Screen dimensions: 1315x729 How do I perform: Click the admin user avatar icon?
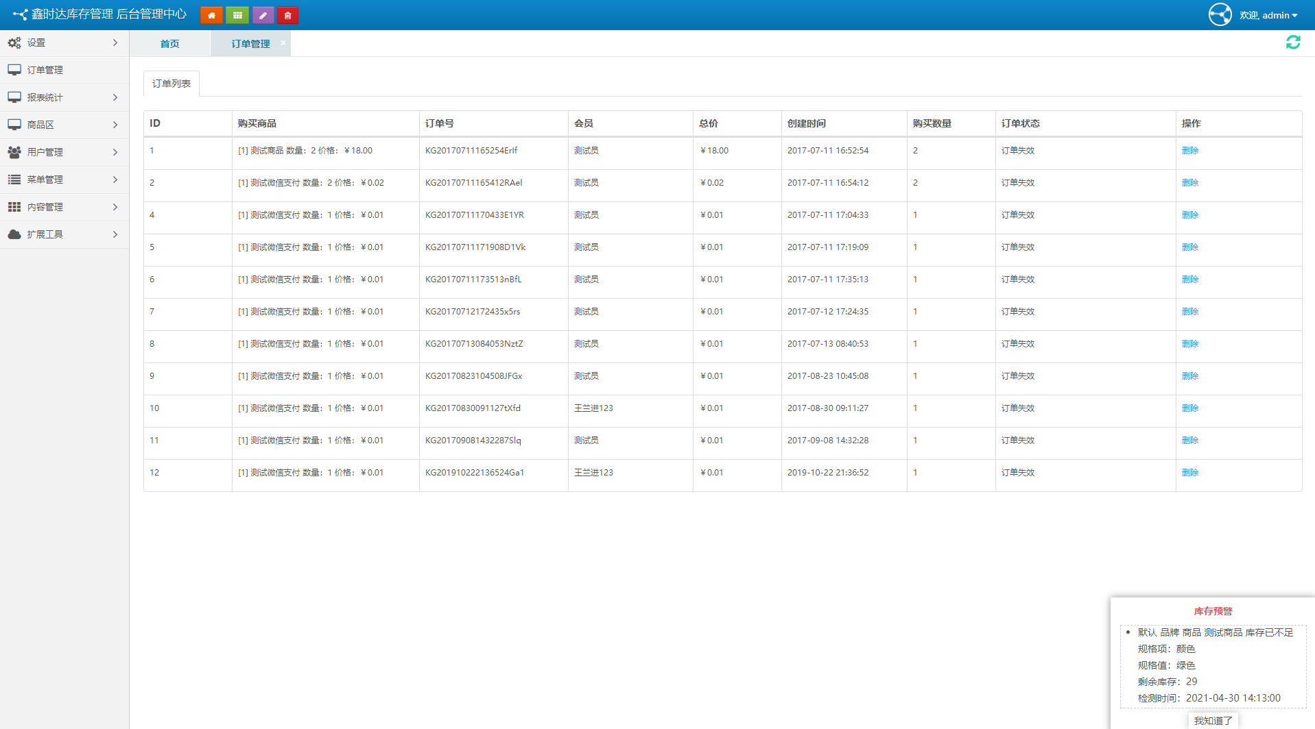tap(1220, 14)
